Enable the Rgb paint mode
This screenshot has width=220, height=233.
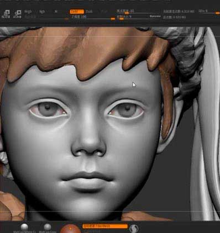tap(42, 12)
